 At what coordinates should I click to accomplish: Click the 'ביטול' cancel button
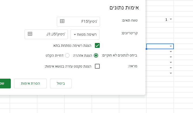[x=61, y=84]
